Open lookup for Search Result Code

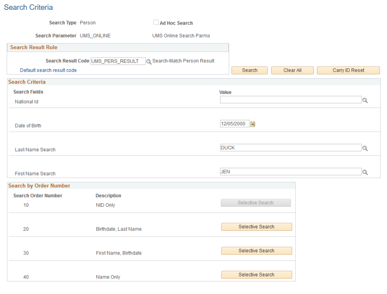click(x=149, y=61)
